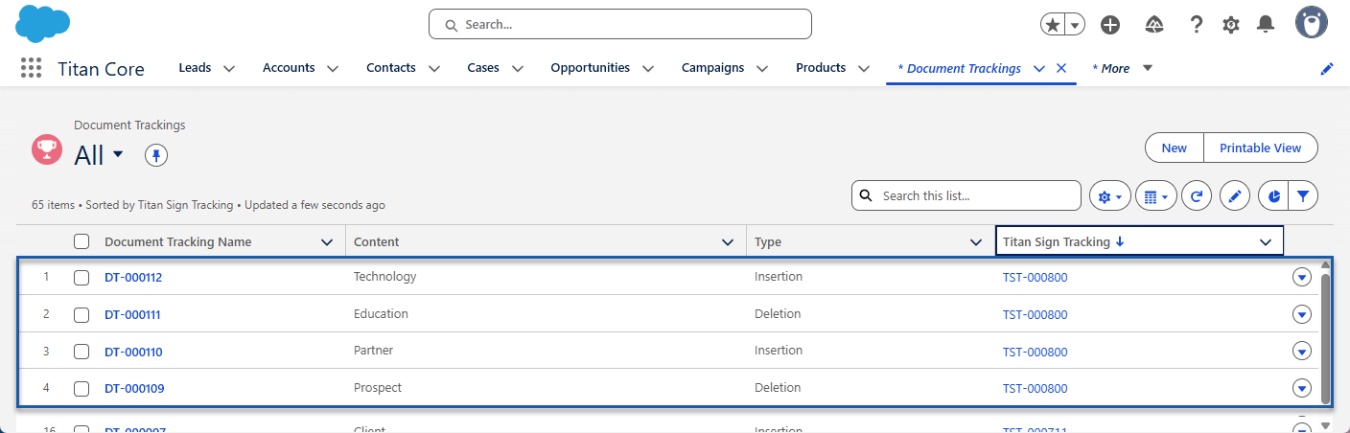Expand the Leads tab dropdown
The image size is (1350, 433).
[229, 69]
